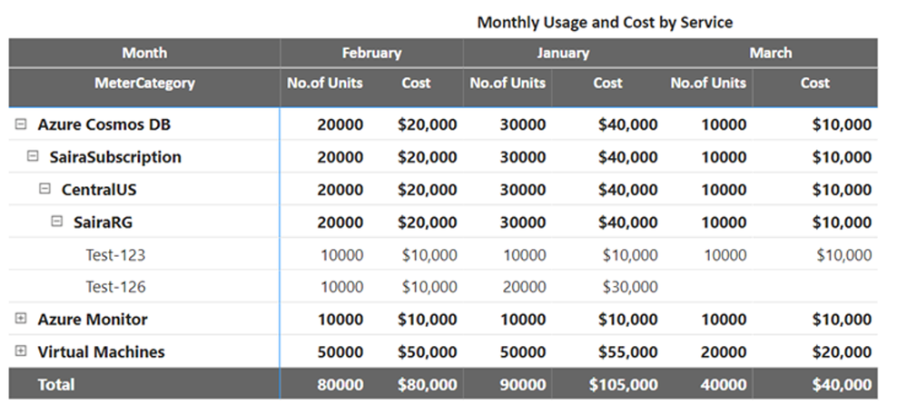Select the $55,000 Virtual Machines cell
Screen dimensions: 907x415
point(627,351)
